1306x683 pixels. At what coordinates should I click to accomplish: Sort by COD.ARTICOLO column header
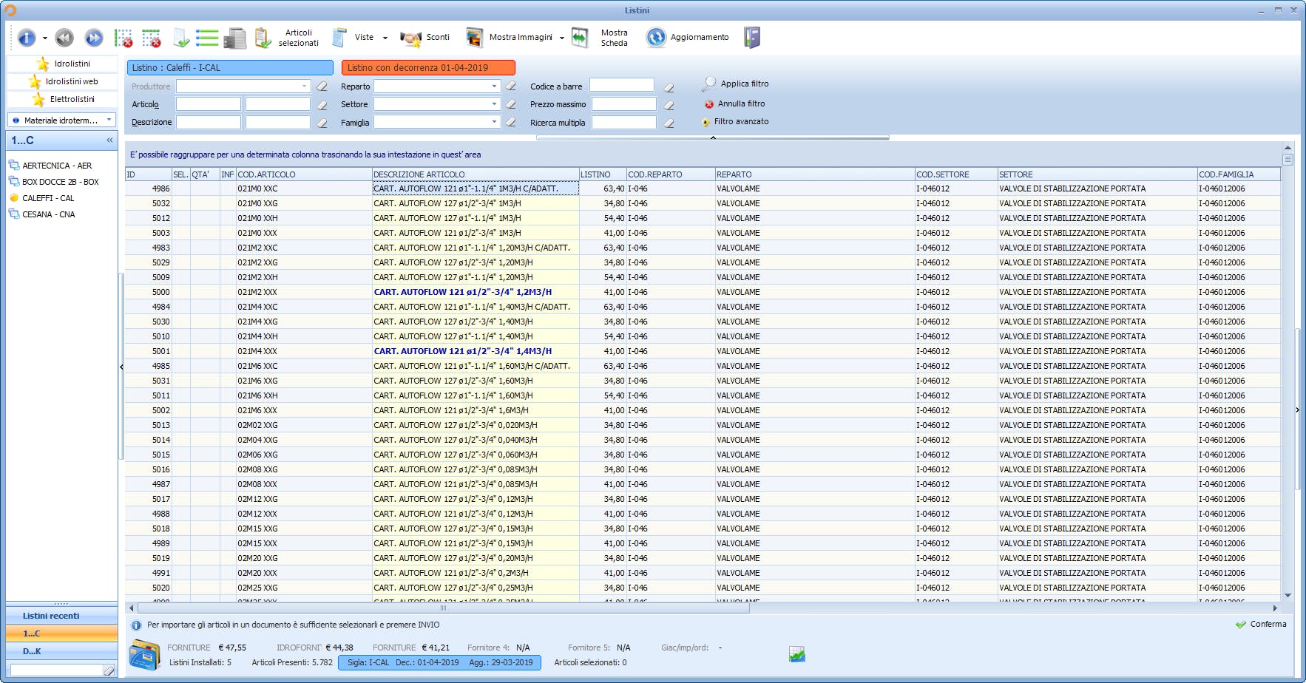[x=304, y=174]
